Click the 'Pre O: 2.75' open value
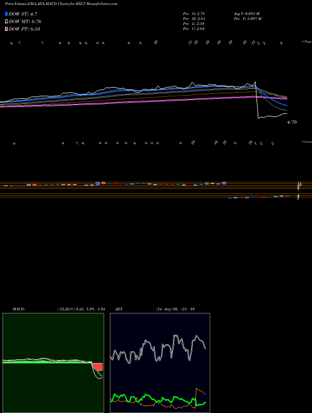The height and width of the screenshot is (413, 312). (194, 14)
